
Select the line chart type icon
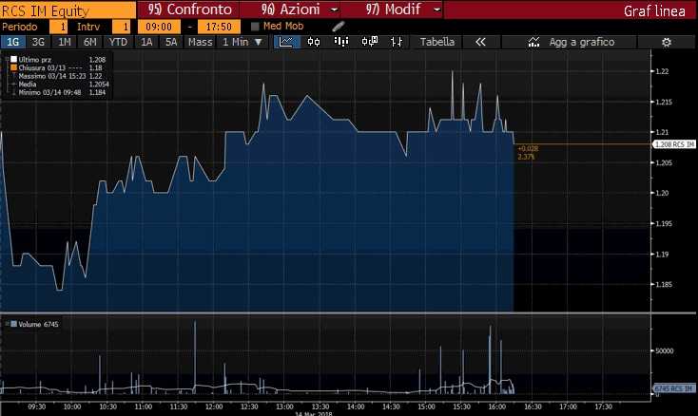[284, 43]
